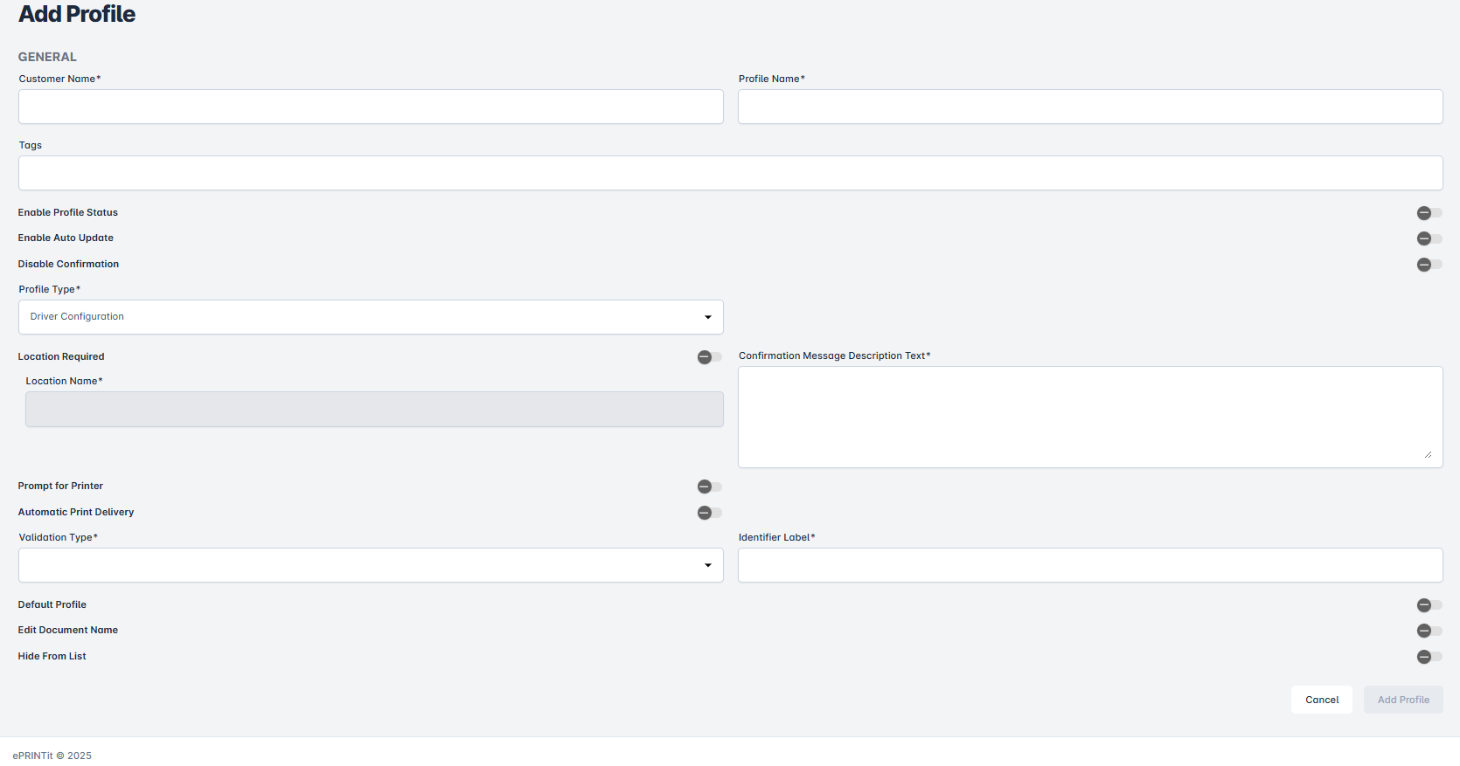Toggle Enable Profile Status switch
This screenshot has height=766, width=1460.
(x=1429, y=213)
